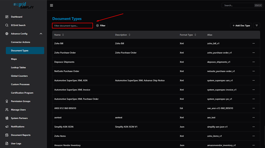
Task: Click the Manage Users people icon
Action: (x=7, y=110)
